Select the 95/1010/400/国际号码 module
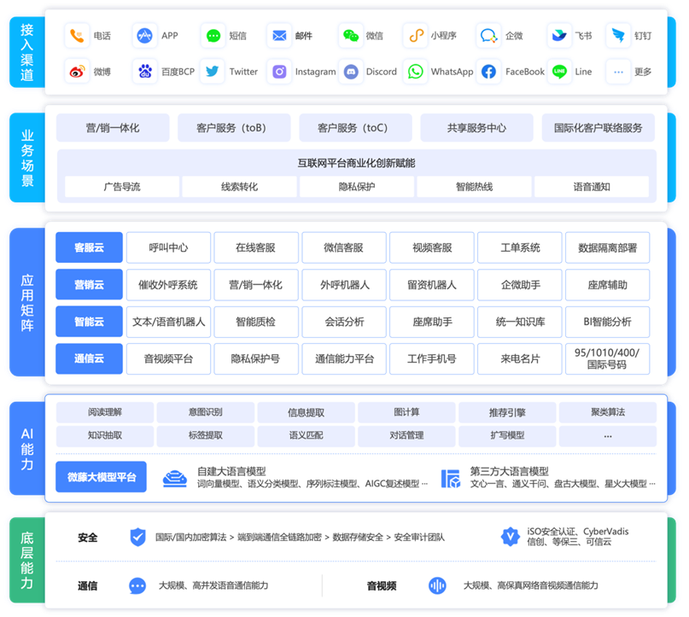This screenshot has height=617, width=689. pyautogui.click(x=607, y=358)
